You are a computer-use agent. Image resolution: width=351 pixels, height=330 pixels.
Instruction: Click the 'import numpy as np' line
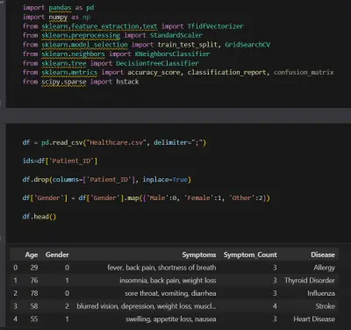56,17
